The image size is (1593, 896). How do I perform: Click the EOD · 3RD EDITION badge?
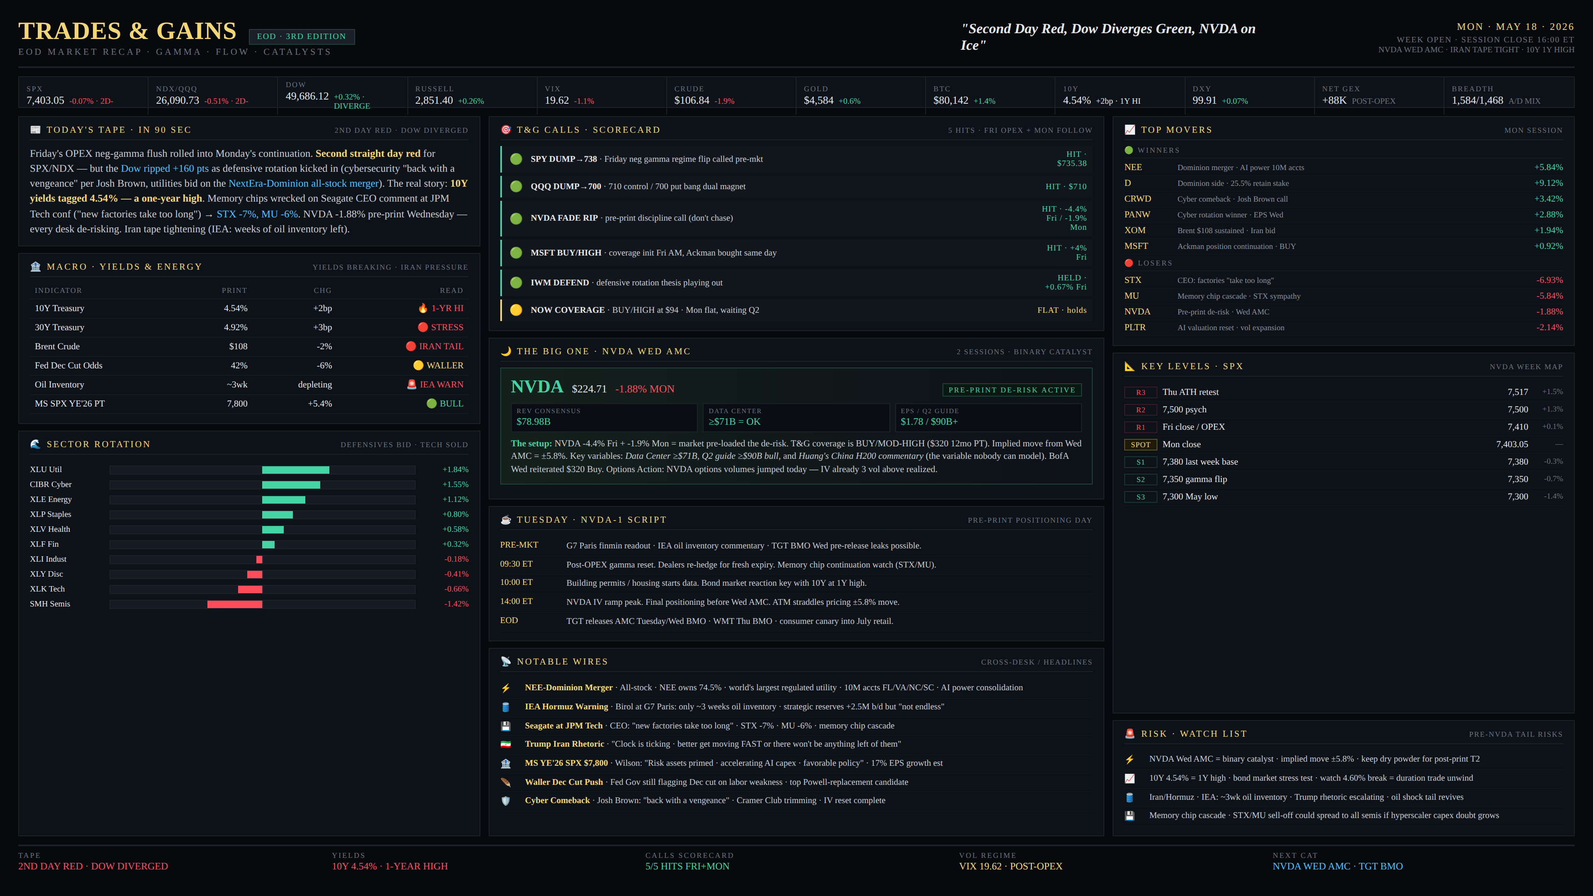point(302,37)
